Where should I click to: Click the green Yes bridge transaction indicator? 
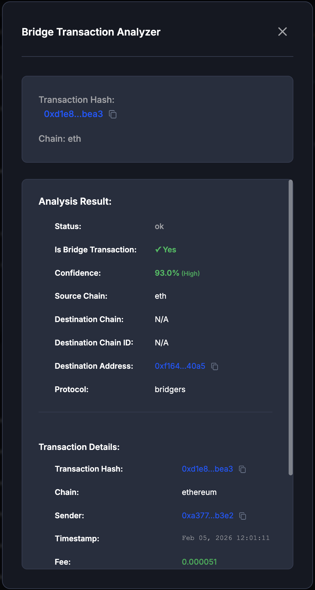[166, 250]
